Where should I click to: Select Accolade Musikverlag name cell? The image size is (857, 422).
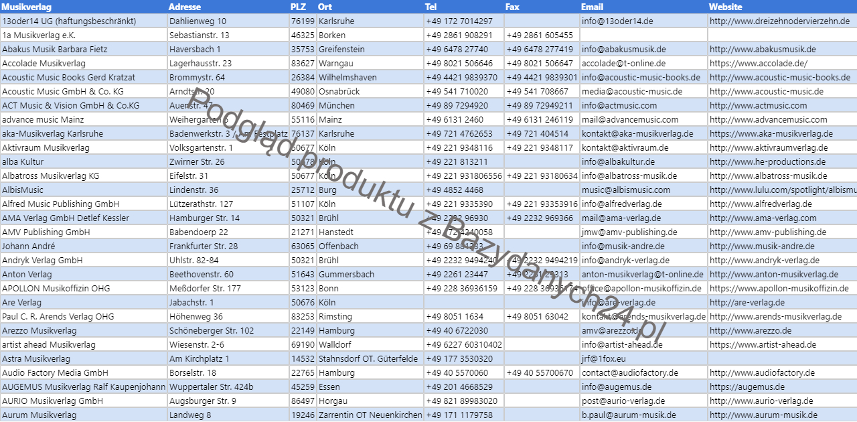pos(84,63)
